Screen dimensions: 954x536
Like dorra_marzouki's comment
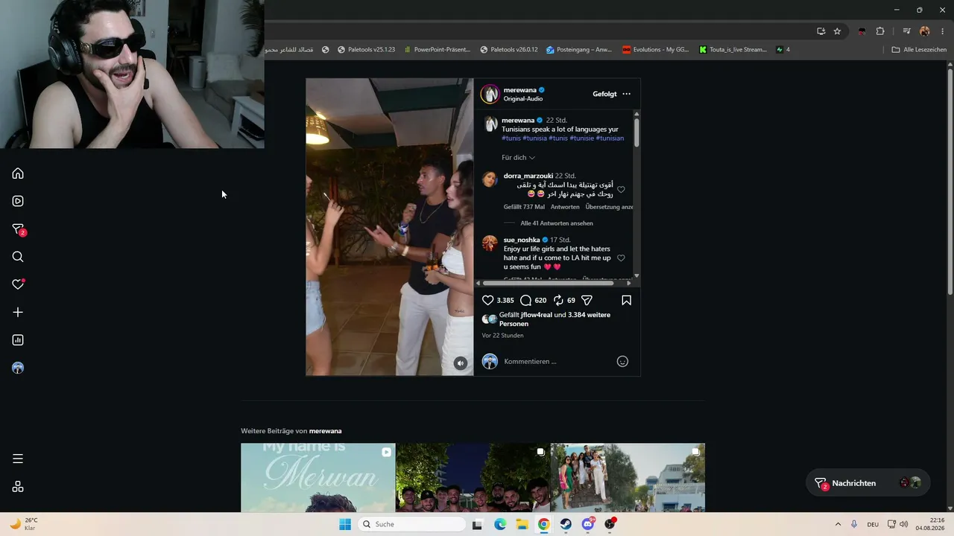[x=621, y=190]
